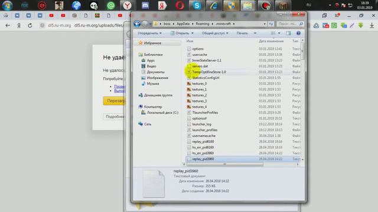
Task: Click Explorer back arrow button
Action: click(x=137, y=24)
